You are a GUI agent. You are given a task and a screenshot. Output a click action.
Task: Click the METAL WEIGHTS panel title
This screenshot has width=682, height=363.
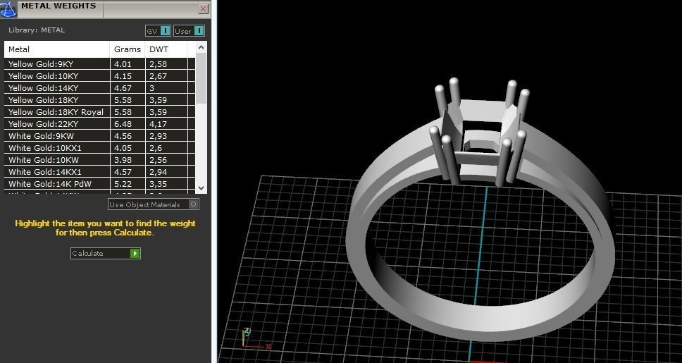point(58,6)
